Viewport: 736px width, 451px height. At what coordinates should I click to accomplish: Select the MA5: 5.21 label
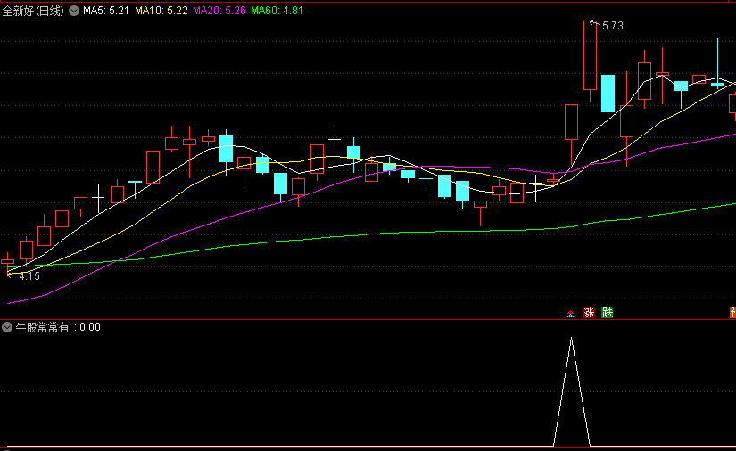106,11
